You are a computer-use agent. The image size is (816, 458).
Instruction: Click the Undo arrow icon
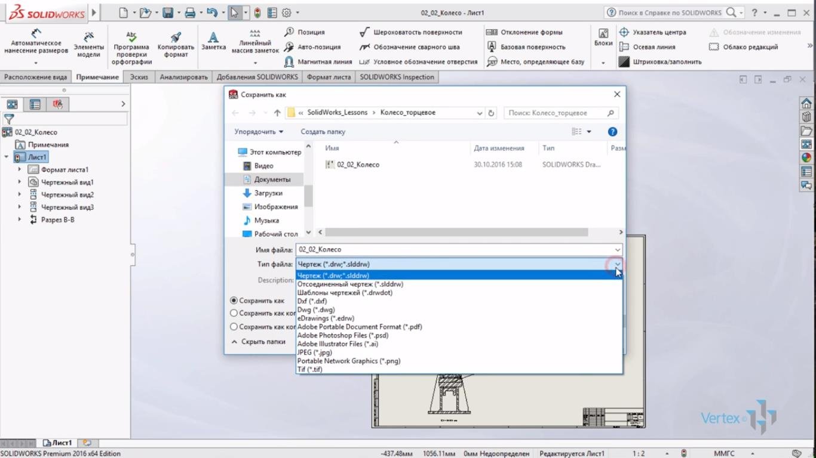(211, 13)
